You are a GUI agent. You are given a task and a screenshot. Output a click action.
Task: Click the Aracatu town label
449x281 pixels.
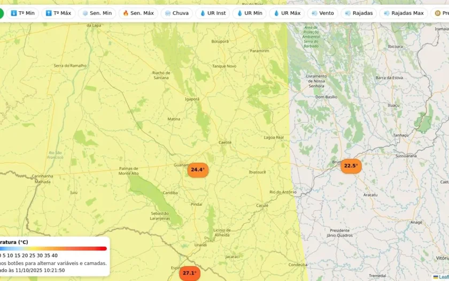click(x=370, y=195)
